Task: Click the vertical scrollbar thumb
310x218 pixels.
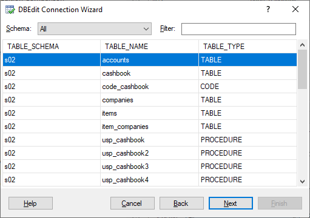Action: [302, 69]
